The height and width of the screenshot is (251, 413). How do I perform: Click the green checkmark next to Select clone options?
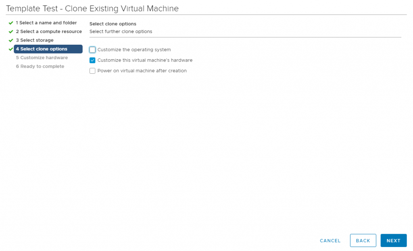click(x=10, y=49)
